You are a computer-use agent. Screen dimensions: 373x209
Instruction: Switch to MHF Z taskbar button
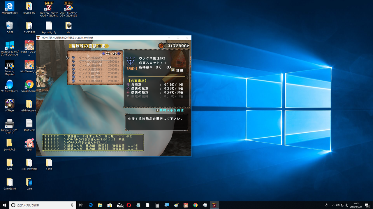coord(214,205)
